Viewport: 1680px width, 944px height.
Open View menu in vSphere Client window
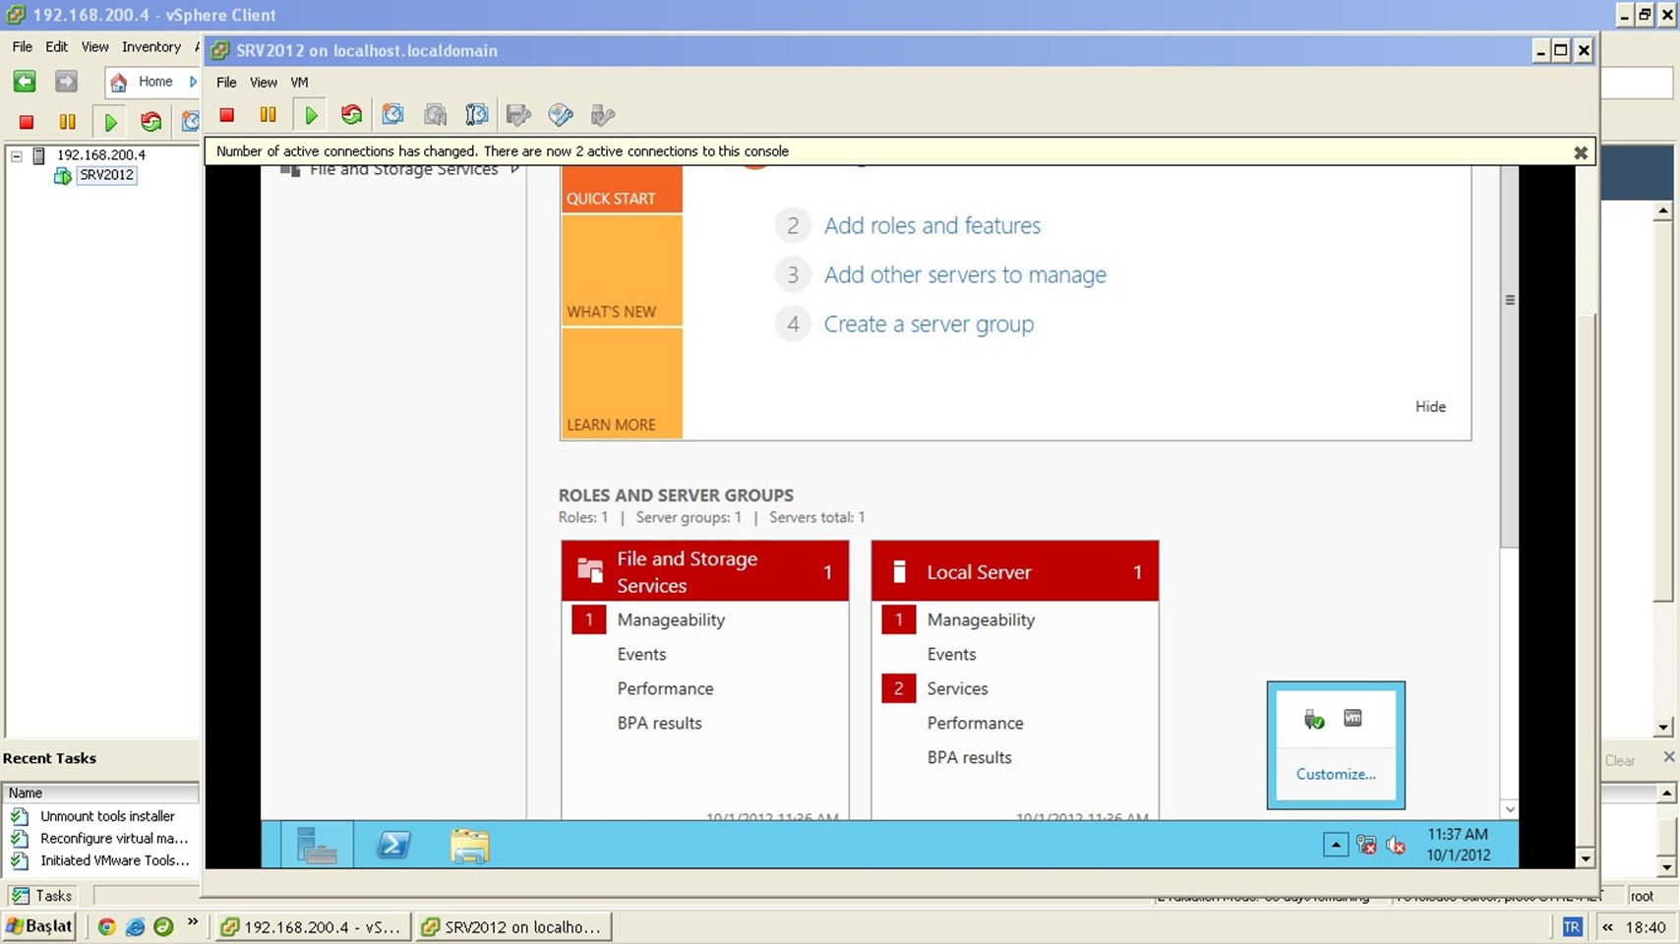click(x=94, y=46)
